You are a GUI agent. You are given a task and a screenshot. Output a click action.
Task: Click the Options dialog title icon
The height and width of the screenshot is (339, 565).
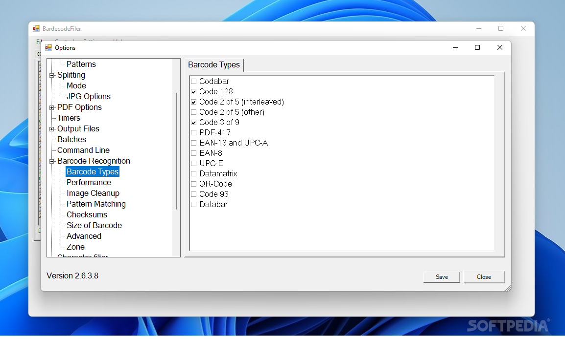pyautogui.click(x=48, y=47)
